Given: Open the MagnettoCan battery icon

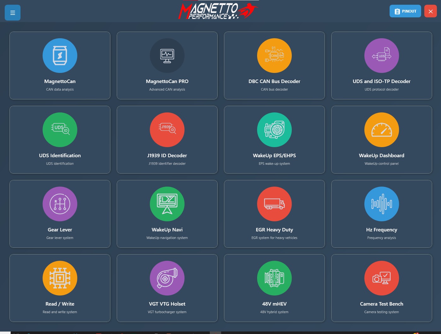Looking at the screenshot, I should (x=60, y=56).
